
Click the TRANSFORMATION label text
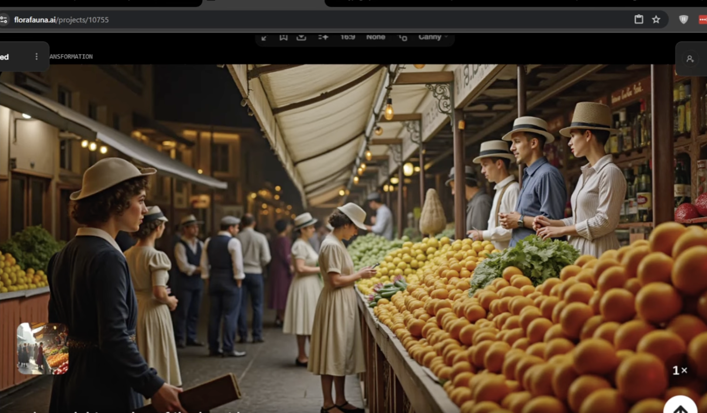(x=71, y=57)
